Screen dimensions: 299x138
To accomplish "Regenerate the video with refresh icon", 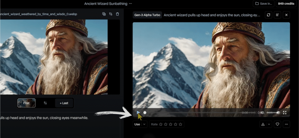I will (x=269, y=15).
